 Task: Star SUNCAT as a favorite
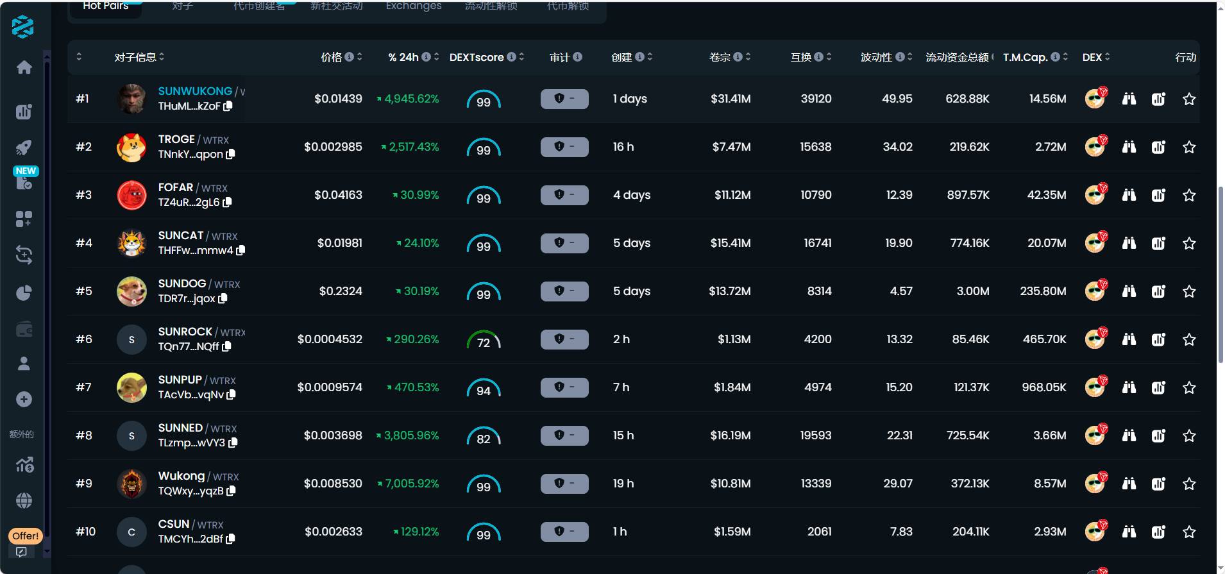1189,243
